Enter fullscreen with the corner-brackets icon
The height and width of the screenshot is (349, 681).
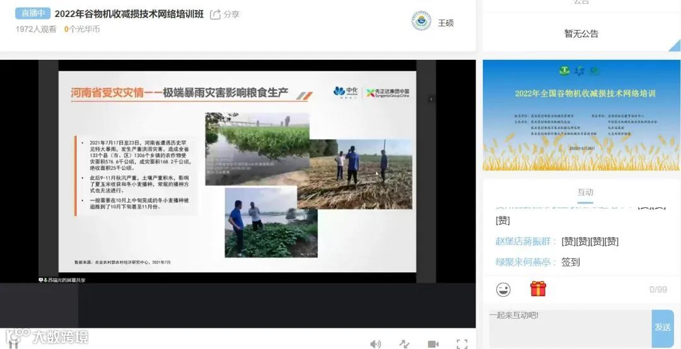coord(462,344)
